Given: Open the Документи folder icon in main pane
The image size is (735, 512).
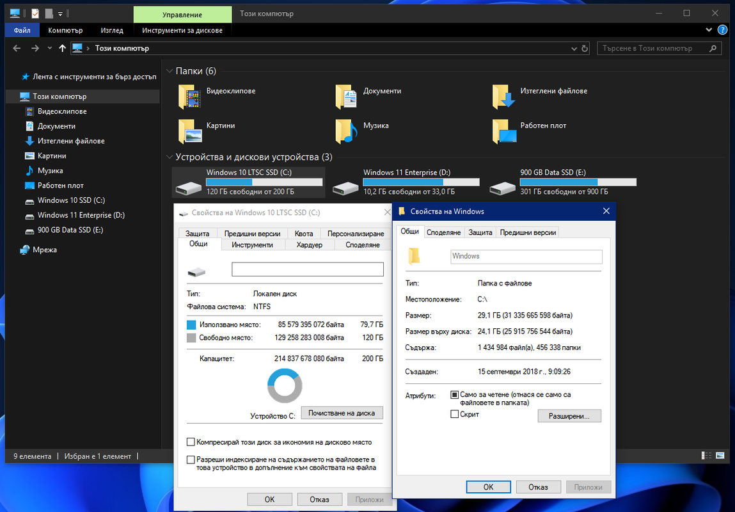Looking at the screenshot, I should tap(346, 97).
